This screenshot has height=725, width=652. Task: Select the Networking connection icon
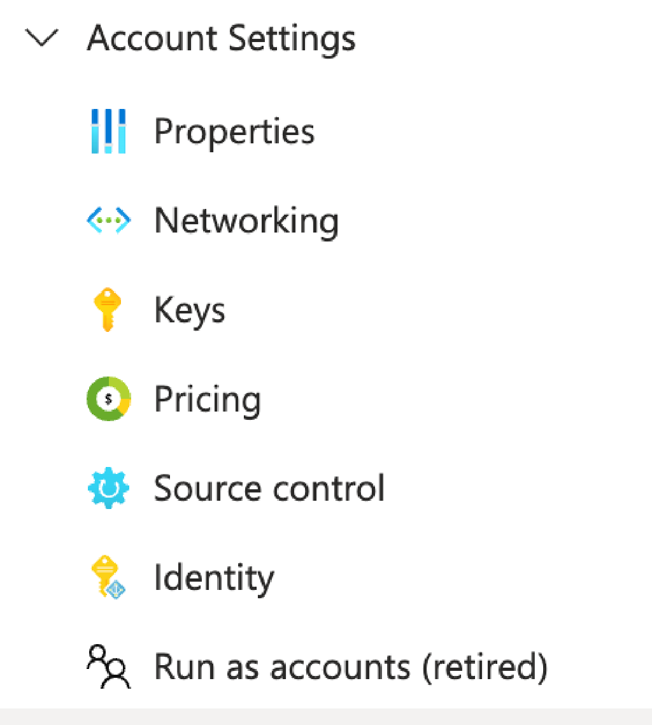(108, 220)
